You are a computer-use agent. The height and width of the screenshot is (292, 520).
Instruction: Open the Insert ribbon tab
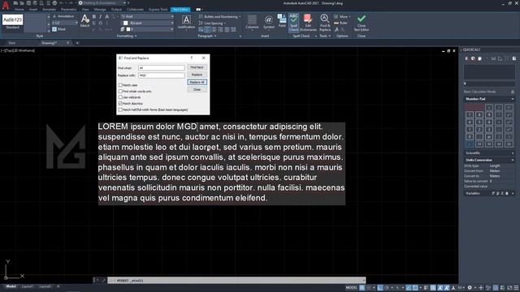(33, 10)
